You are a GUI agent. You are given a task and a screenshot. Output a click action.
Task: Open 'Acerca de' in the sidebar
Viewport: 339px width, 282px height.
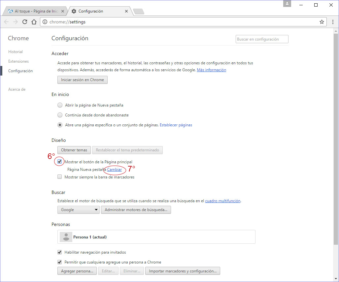pyautogui.click(x=17, y=89)
